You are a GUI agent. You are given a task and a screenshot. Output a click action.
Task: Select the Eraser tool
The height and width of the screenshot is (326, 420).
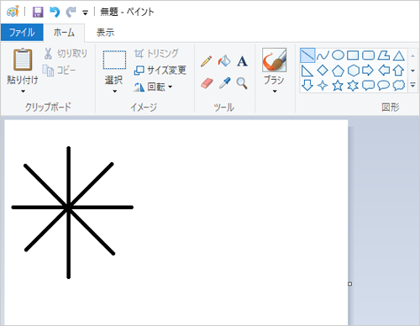207,83
